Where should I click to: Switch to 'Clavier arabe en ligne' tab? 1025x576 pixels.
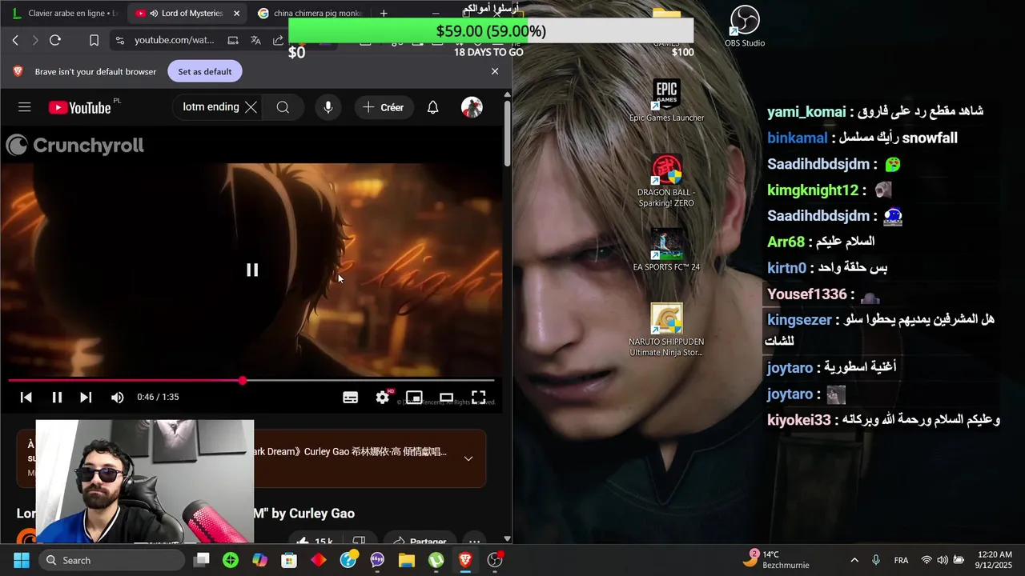64,13
